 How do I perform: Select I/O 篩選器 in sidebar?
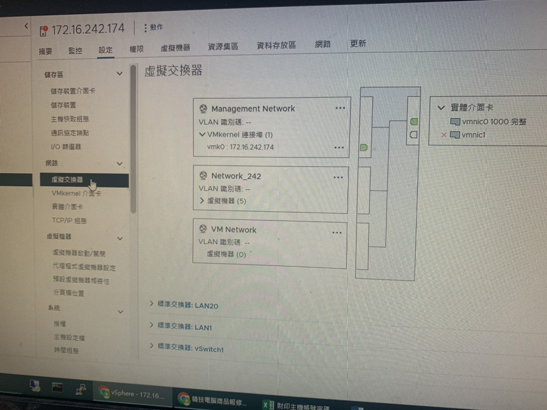pos(66,147)
